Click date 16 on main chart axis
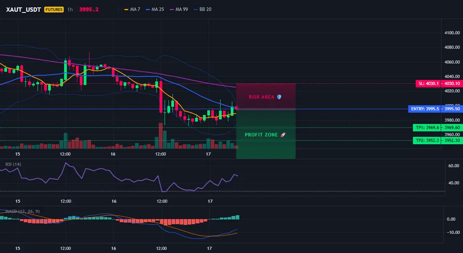 pos(113,154)
